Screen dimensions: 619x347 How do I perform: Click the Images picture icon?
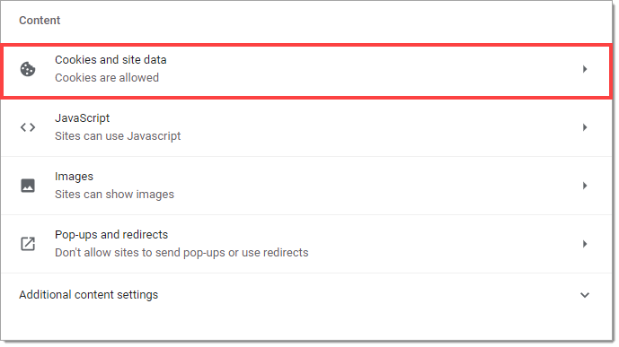[28, 186]
